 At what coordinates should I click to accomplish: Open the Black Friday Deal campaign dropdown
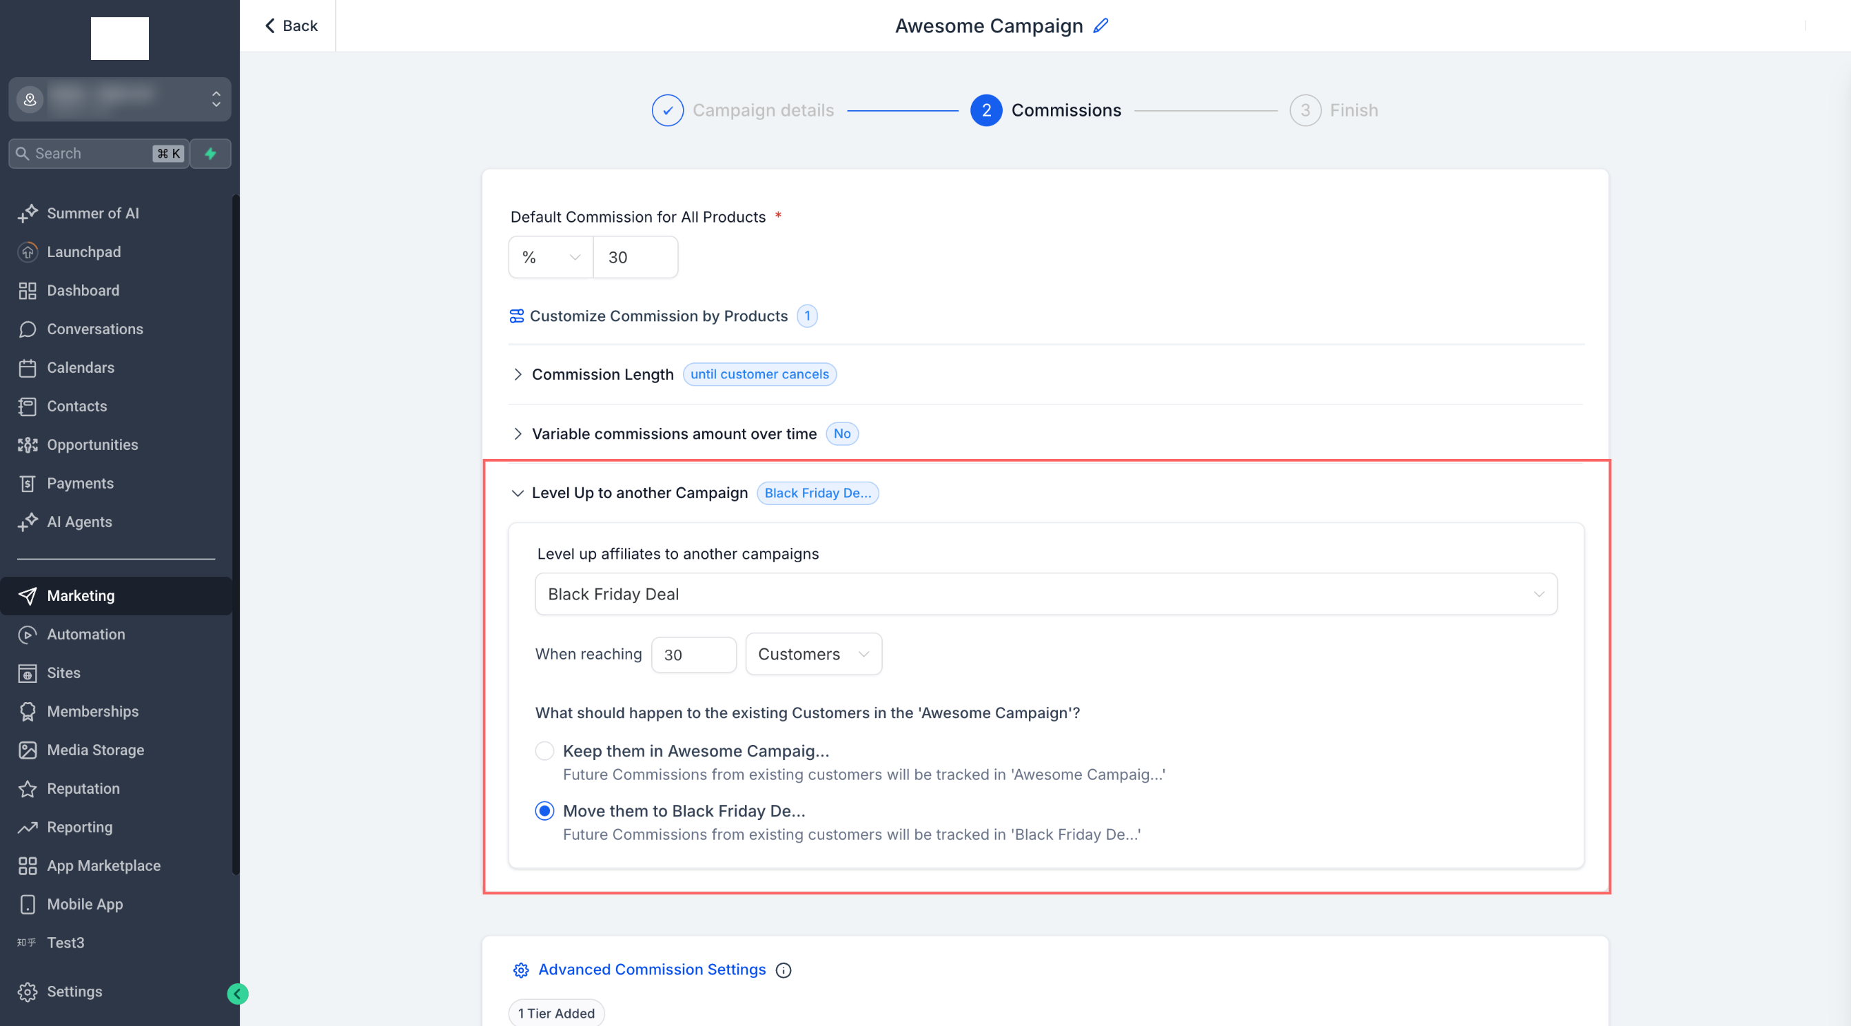click(1045, 594)
